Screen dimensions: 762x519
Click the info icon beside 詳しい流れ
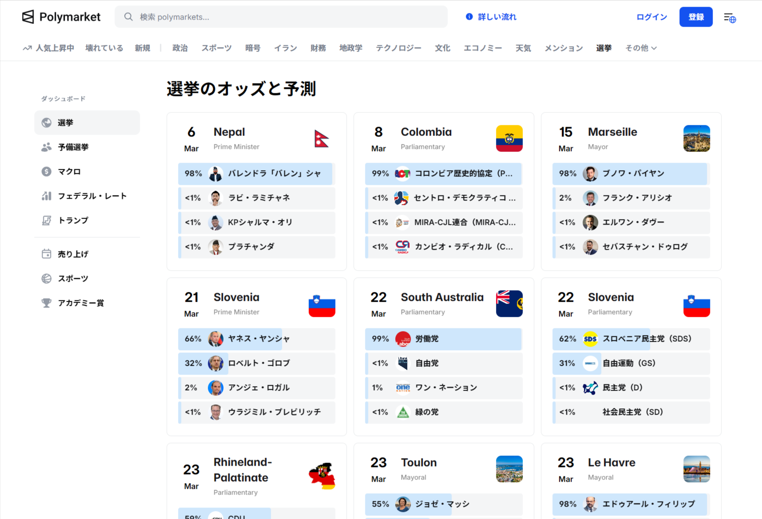(469, 16)
